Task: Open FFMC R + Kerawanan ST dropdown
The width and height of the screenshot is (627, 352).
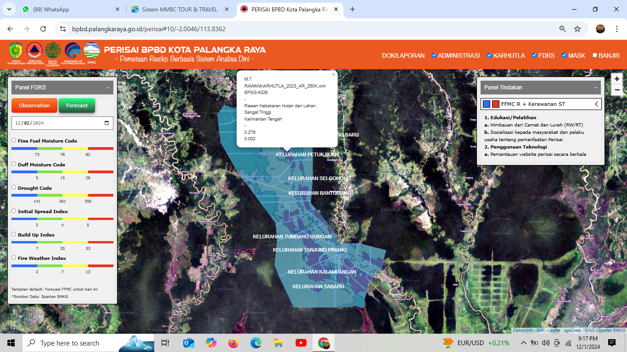Action: point(541,104)
